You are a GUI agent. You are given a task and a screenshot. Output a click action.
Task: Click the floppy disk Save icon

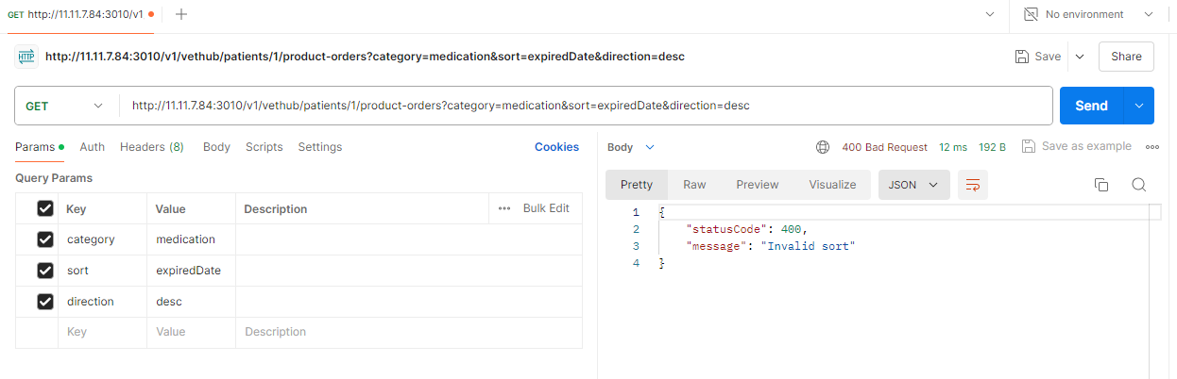[x=1021, y=57]
